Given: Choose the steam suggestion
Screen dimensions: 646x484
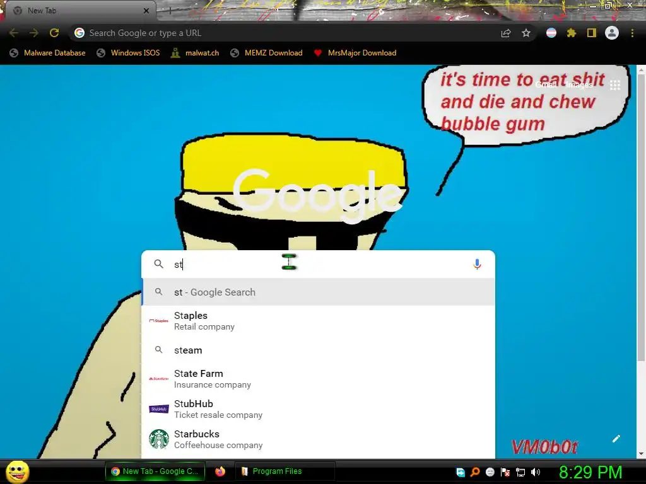Looking at the screenshot, I should click(x=318, y=350).
